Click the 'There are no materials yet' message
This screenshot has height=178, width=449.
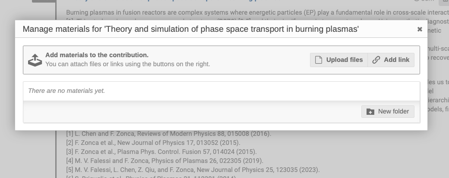[66, 91]
